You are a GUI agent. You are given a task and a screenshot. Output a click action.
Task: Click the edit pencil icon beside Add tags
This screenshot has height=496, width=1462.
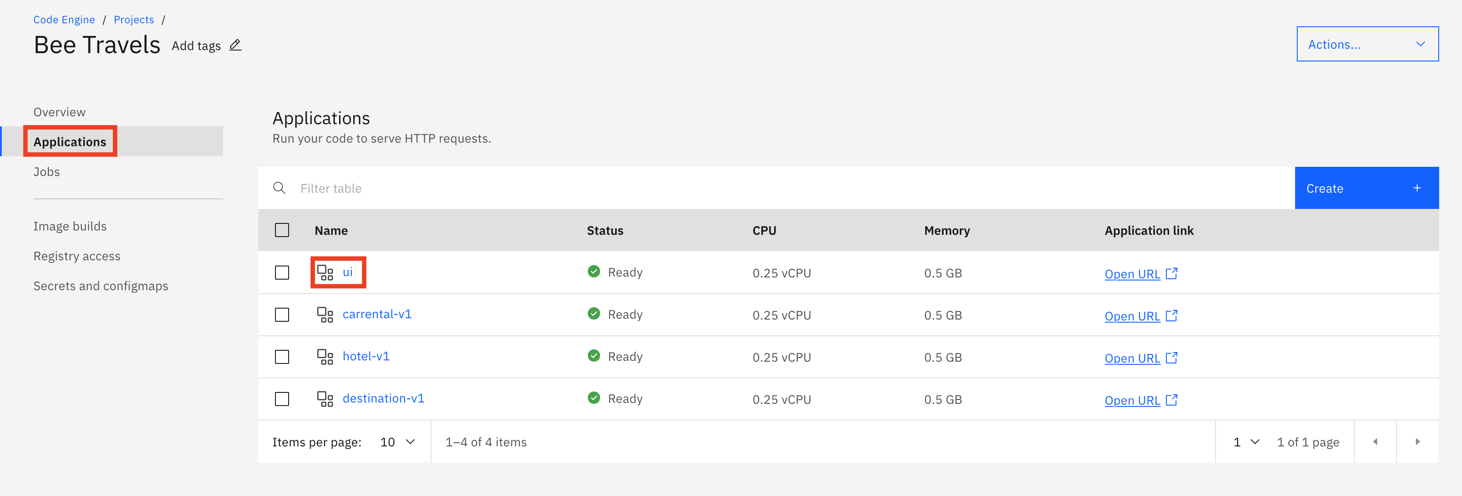click(x=235, y=45)
